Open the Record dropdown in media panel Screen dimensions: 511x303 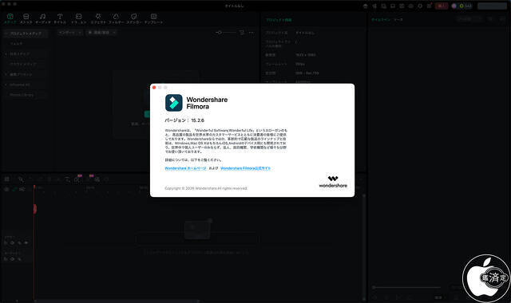(x=101, y=33)
